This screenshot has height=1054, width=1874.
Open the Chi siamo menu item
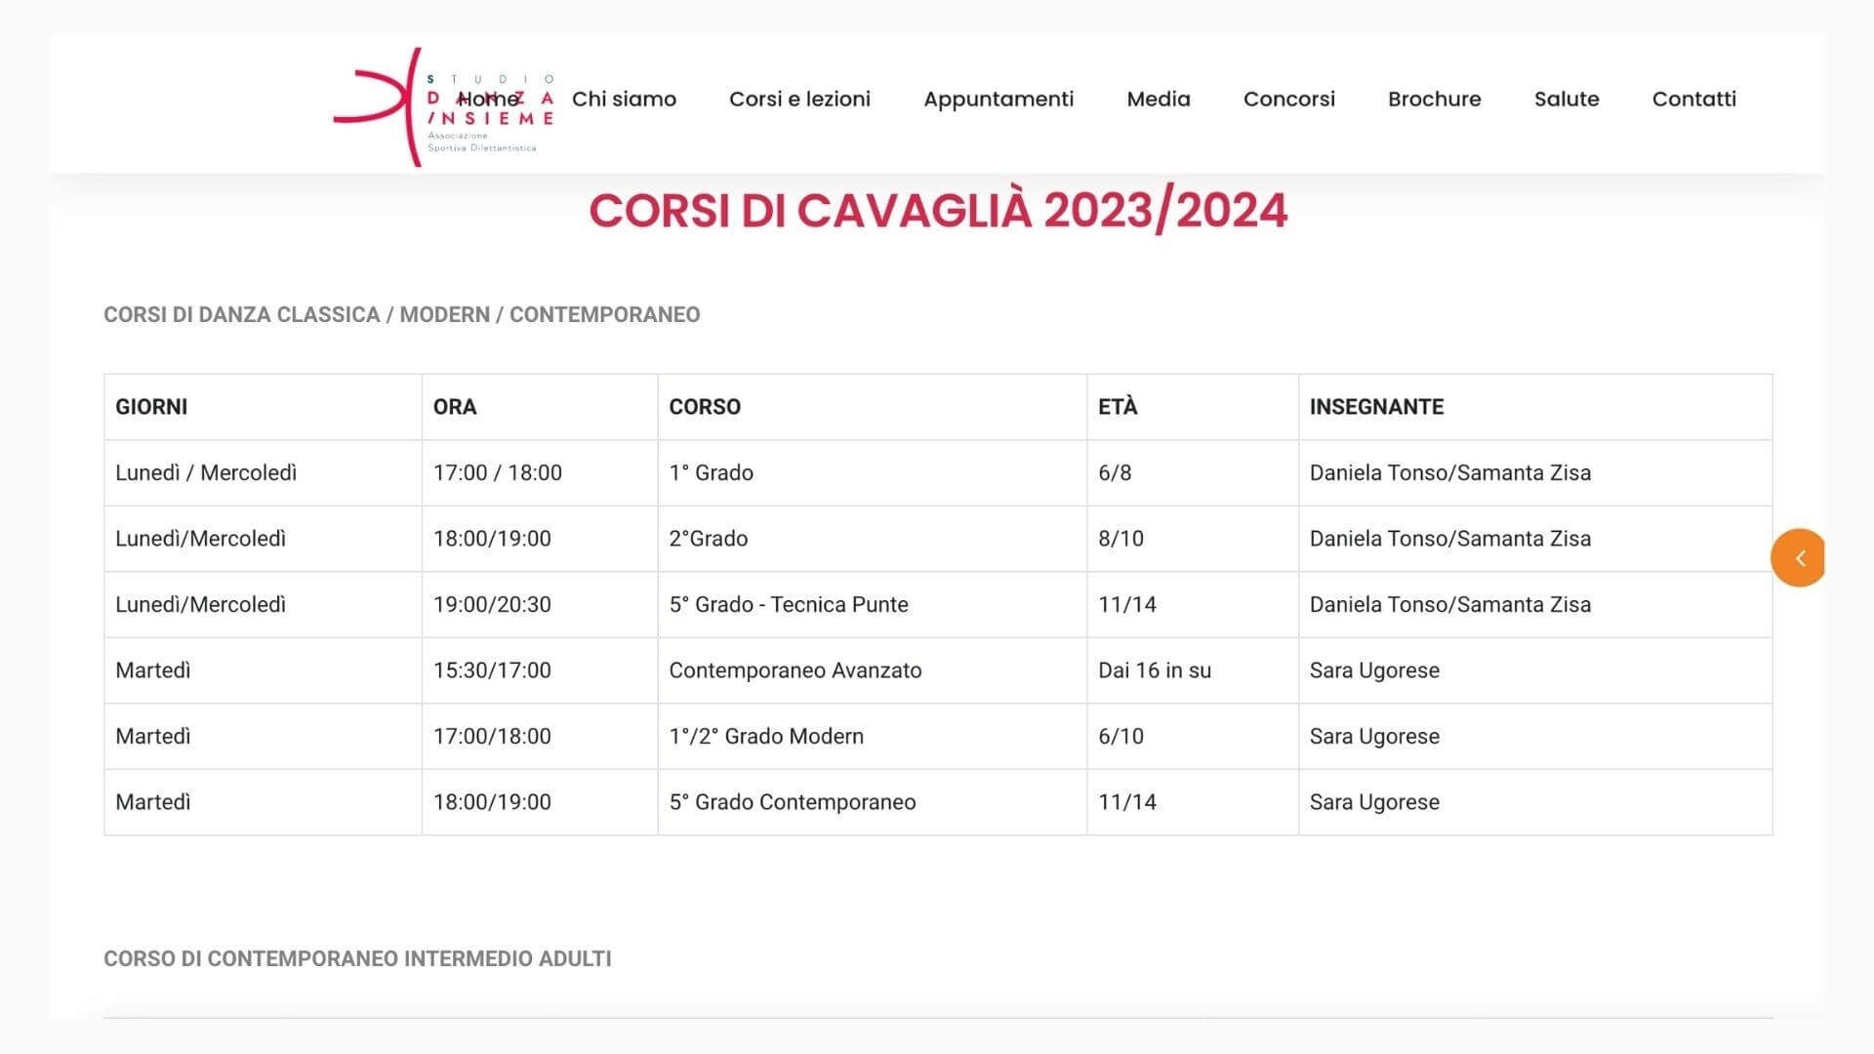click(624, 99)
